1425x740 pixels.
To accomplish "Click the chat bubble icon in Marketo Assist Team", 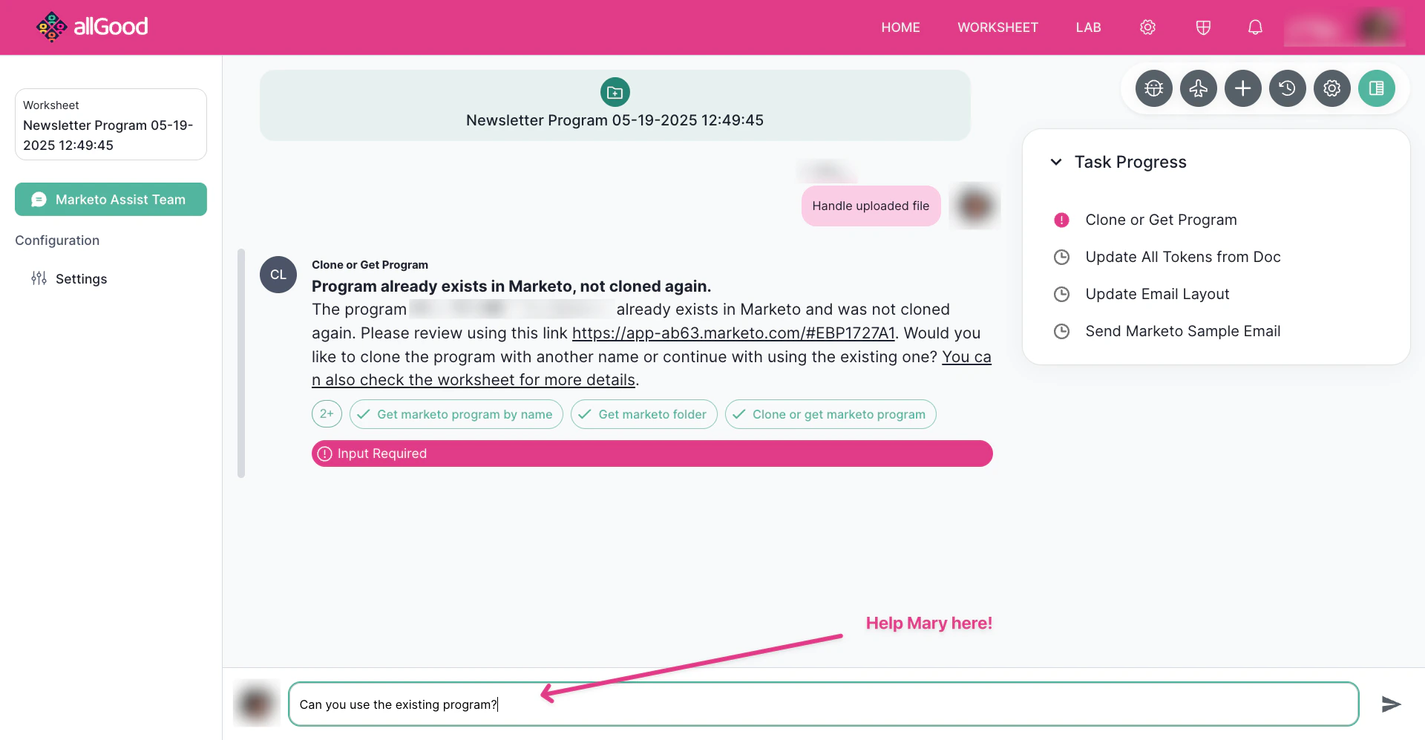I will coord(39,200).
